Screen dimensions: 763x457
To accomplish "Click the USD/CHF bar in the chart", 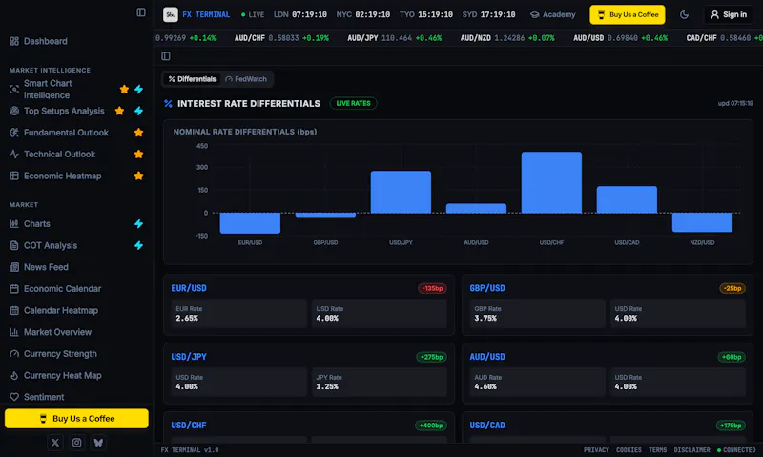I will pos(551,182).
